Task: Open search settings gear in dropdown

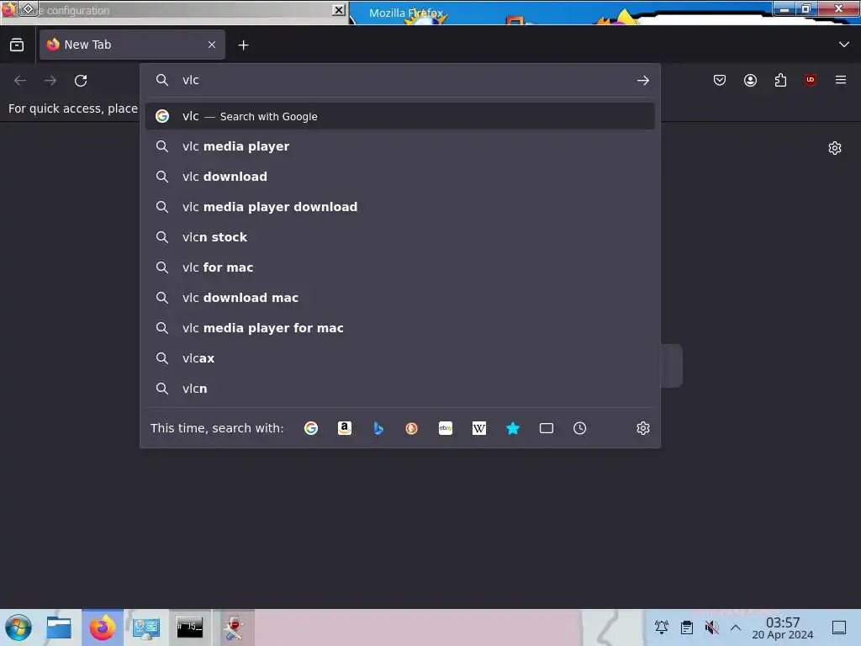Action: (x=643, y=428)
